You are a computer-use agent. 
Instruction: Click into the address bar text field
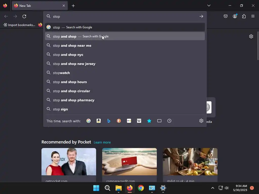pos(125,16)
